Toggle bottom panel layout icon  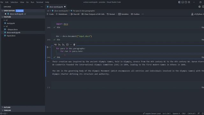183,2
